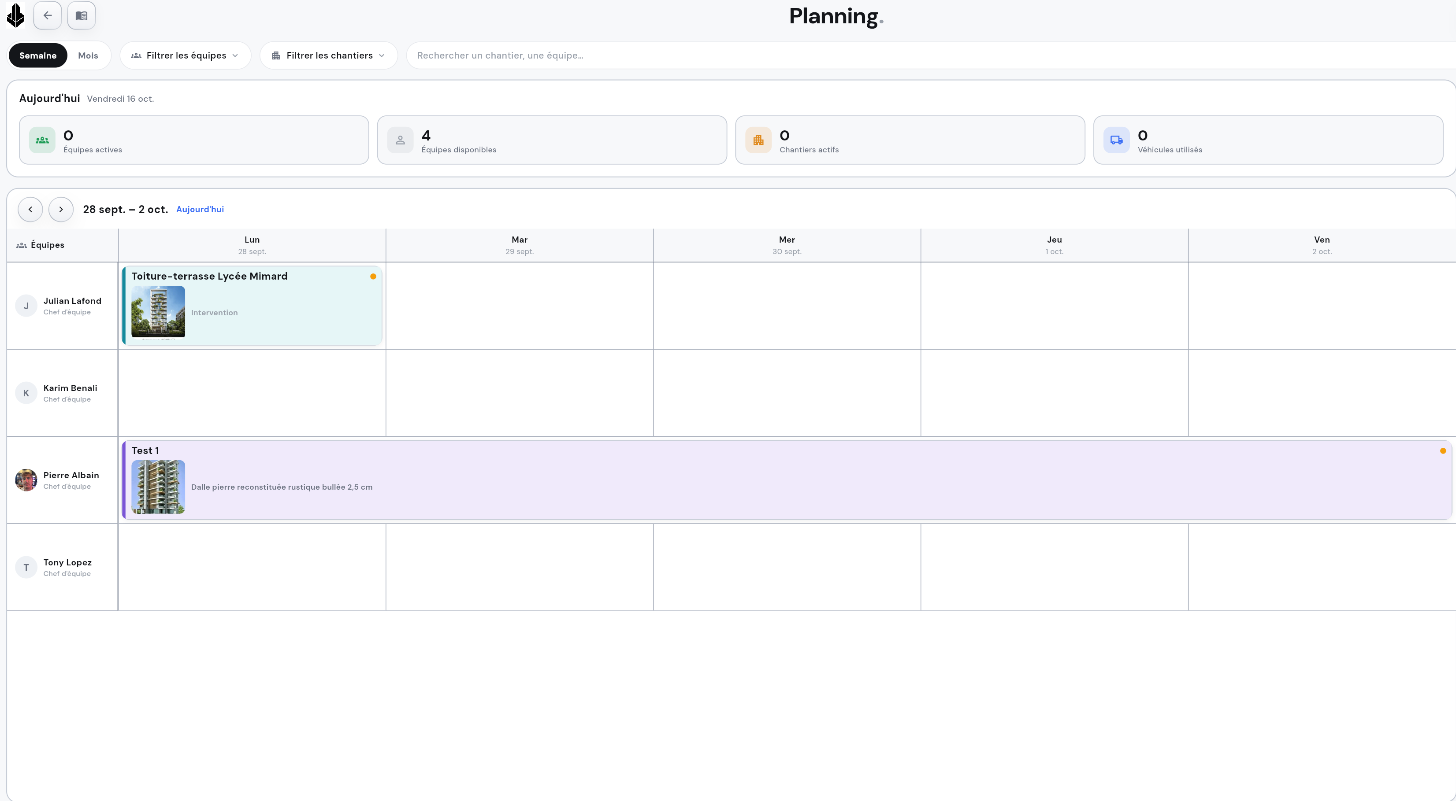Click the Vendredi 16 oct. date text

tap(120, 99)
